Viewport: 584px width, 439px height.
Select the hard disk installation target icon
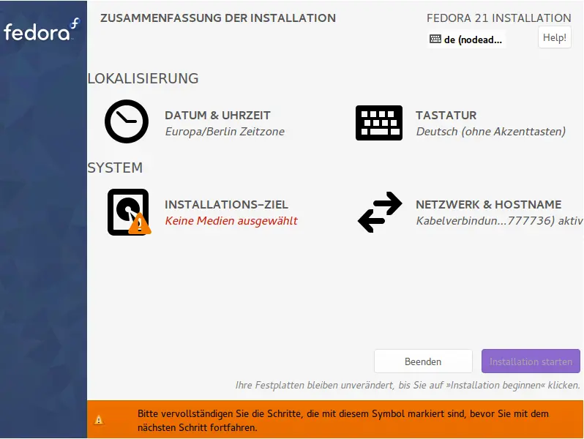coord(127,211)
